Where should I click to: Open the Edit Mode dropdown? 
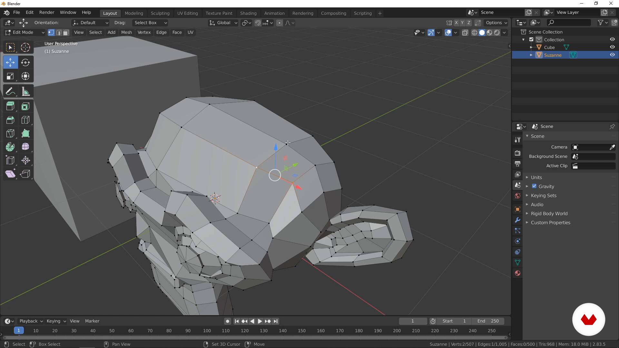[24, 32]
